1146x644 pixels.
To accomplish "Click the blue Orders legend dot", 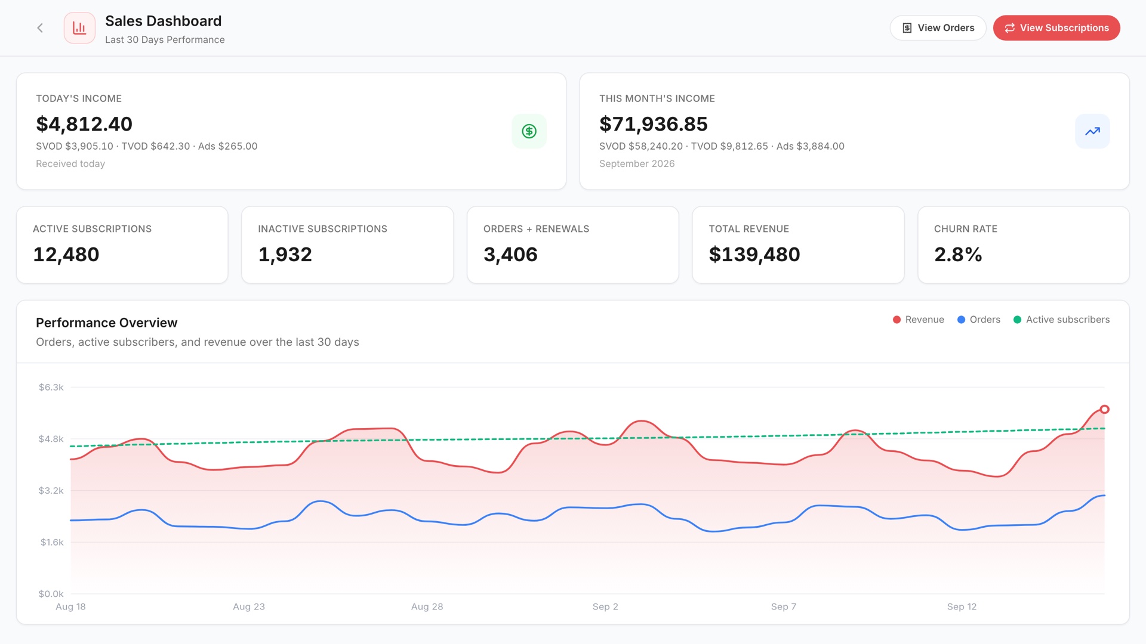I will click(x=961, y=320).
